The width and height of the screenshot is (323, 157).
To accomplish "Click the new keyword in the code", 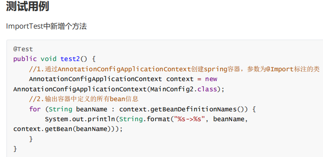I will coord(211,79).
